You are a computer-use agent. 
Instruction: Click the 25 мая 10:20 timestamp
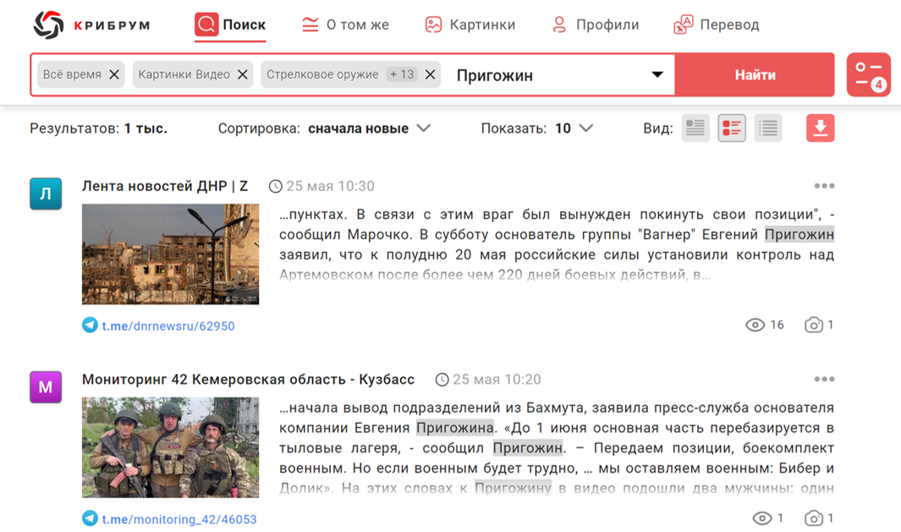497,380
